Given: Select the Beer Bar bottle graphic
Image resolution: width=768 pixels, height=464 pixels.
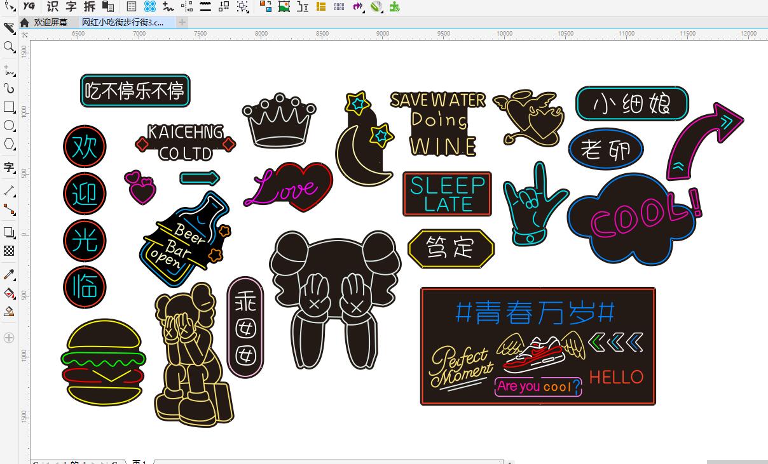Looking at the screenshot, I should click(x=185, y=239).
